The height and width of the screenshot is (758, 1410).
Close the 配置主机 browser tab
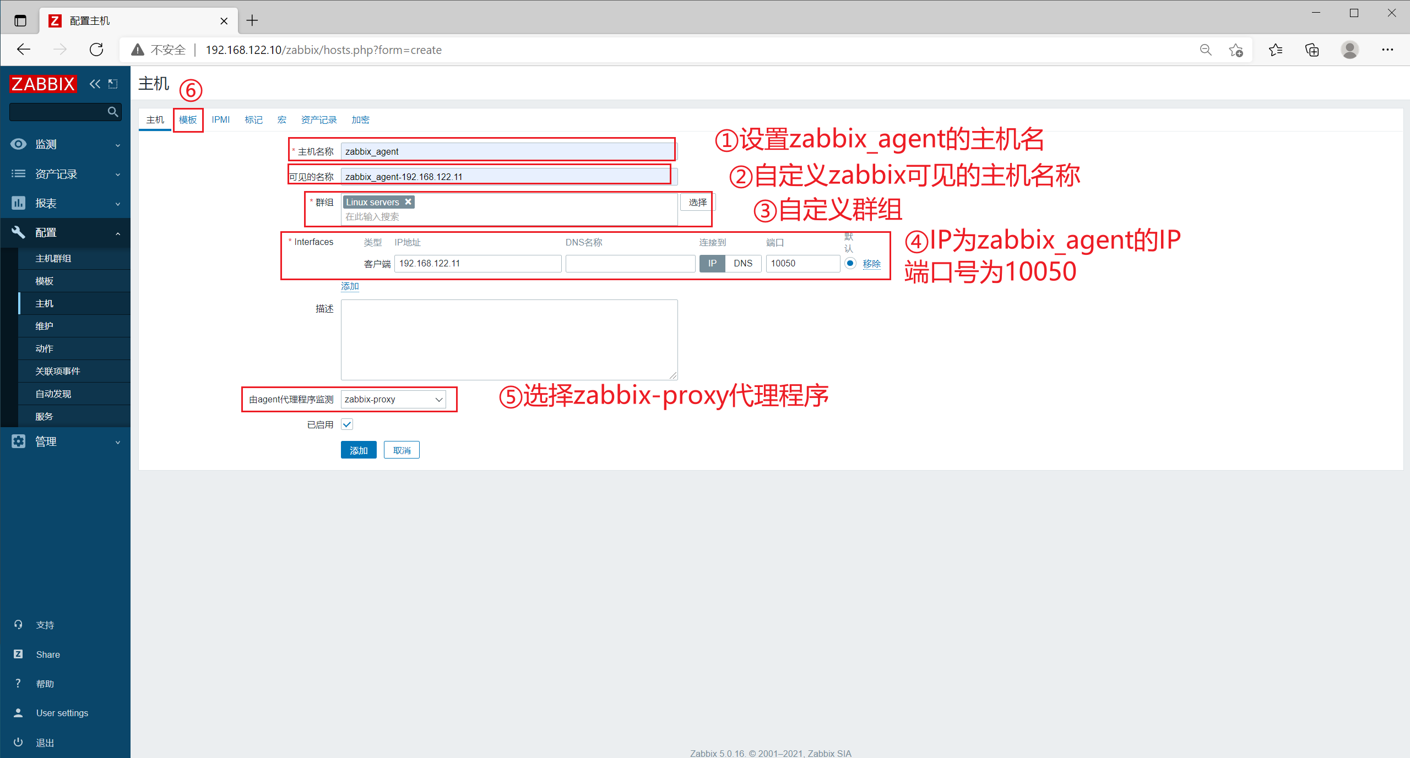[224, 21]
